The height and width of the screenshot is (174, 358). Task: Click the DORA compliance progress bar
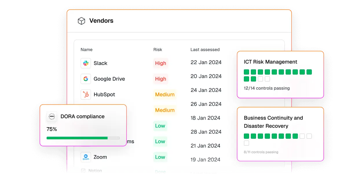(83, 138)
